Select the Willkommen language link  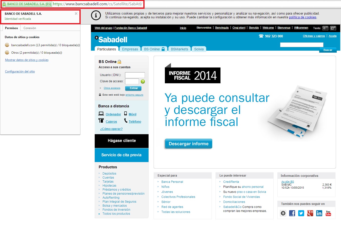[x=301, y=28]
